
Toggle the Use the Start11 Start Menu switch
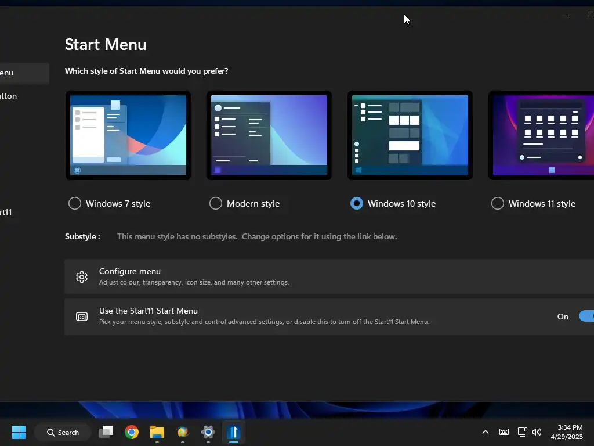tap(586, 316)
